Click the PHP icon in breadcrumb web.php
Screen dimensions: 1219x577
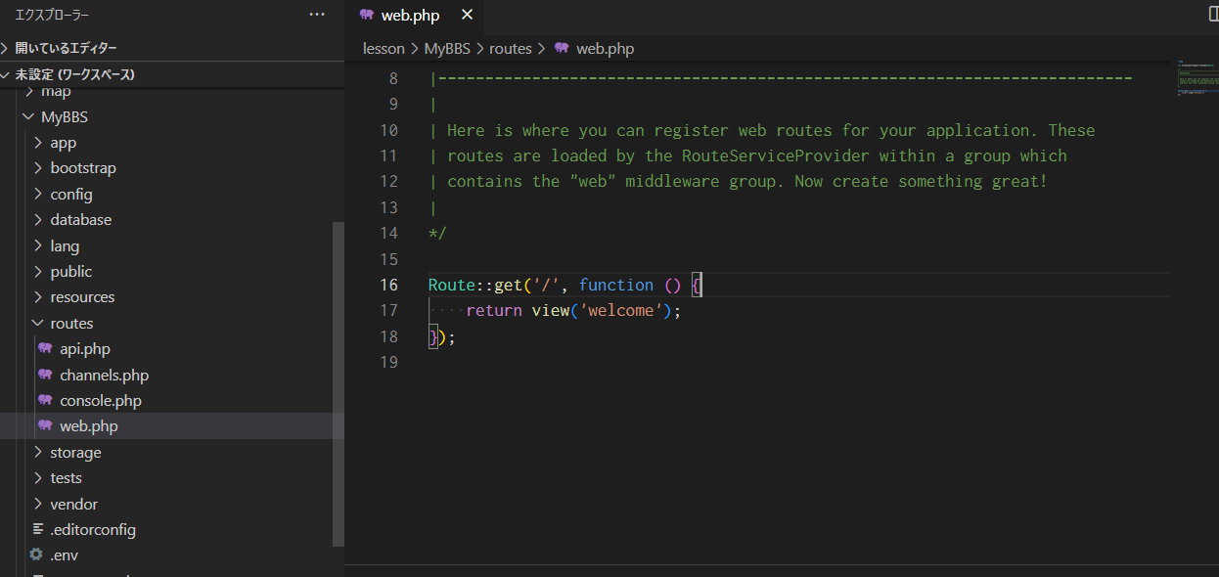pyautogui.click(x=562, y=48)
